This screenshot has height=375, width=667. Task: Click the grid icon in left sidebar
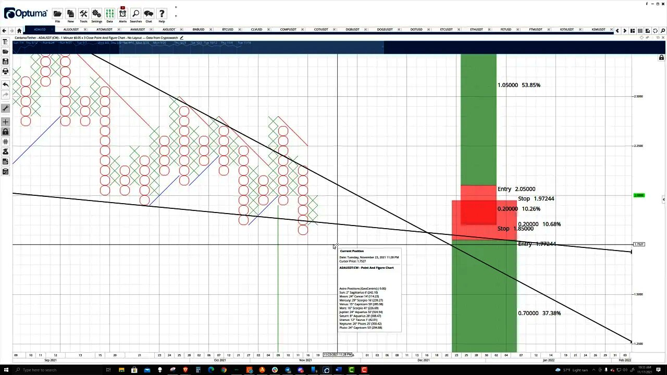tap(5, 142)
